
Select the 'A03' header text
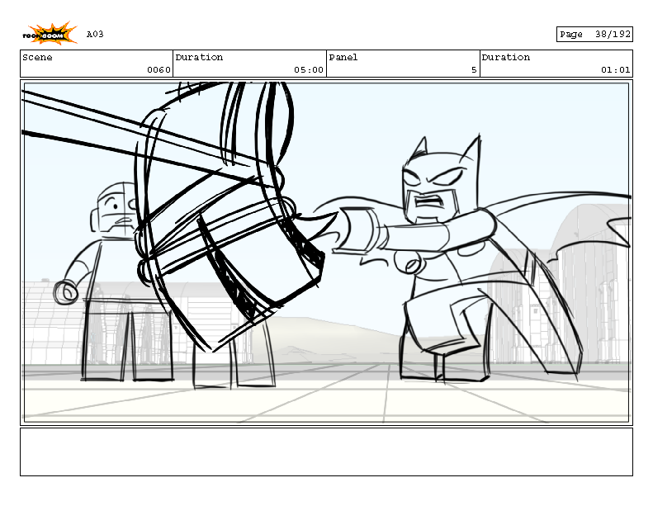pyautogui.click(x=95, y=34)
